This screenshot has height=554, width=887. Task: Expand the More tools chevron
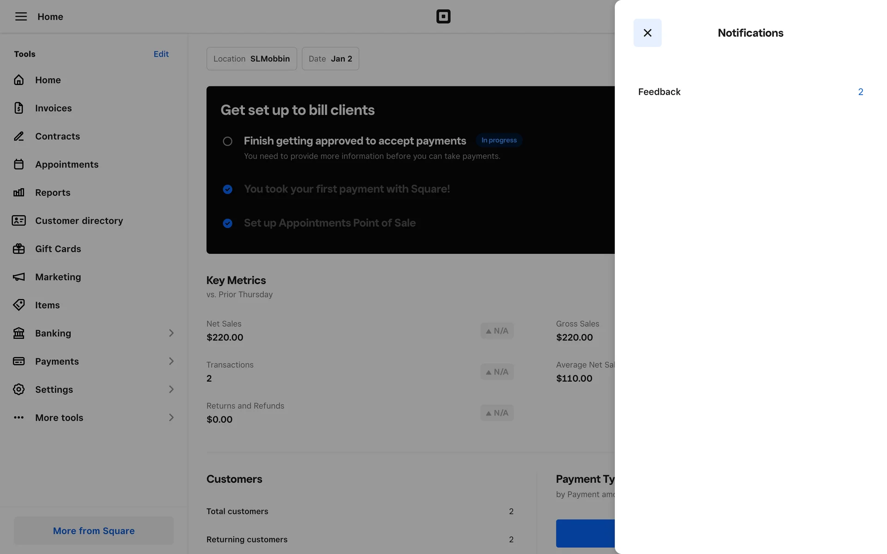coord(171,418)
